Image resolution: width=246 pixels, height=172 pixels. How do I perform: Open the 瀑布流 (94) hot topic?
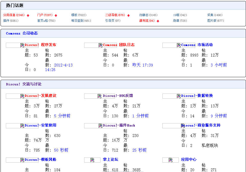pos(147,21)
